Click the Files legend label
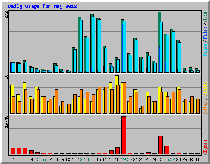 [x=205, y=33]
